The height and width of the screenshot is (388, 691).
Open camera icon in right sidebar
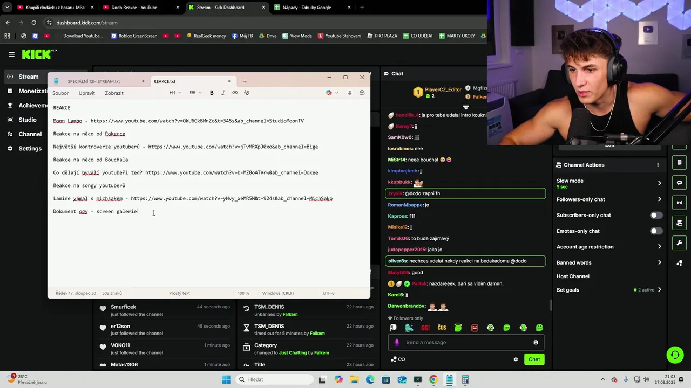tap(679, 223)
